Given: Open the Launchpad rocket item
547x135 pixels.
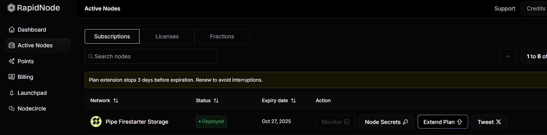Looking at the screenshot, I should 32,93.
